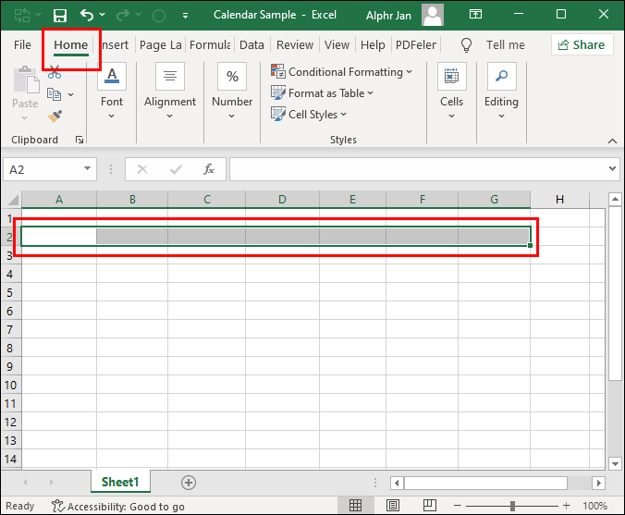Collapse the ribbon with the caret
Screen dimensions: 625x515
pos(613,141)
